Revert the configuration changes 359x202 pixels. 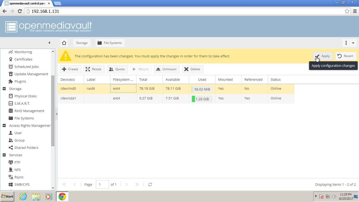(x=346, y=56)
